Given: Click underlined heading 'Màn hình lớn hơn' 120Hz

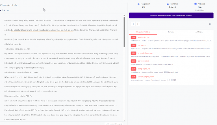Looking at the screenshot, I should (x=21, y=72).
